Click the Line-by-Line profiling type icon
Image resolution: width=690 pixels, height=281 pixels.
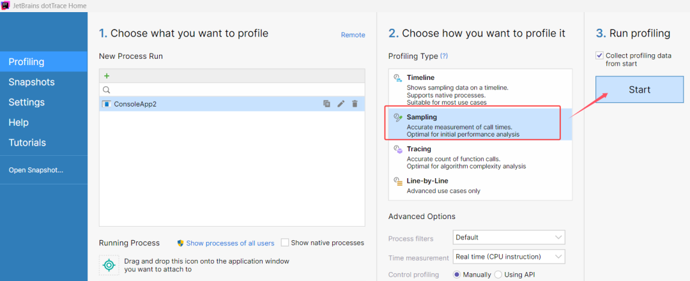point(397,181)
